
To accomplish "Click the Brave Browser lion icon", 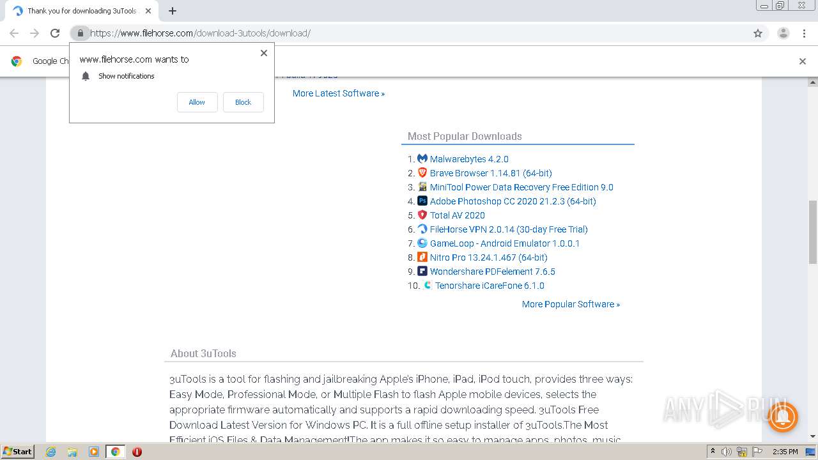I will (x=422, y=172).
